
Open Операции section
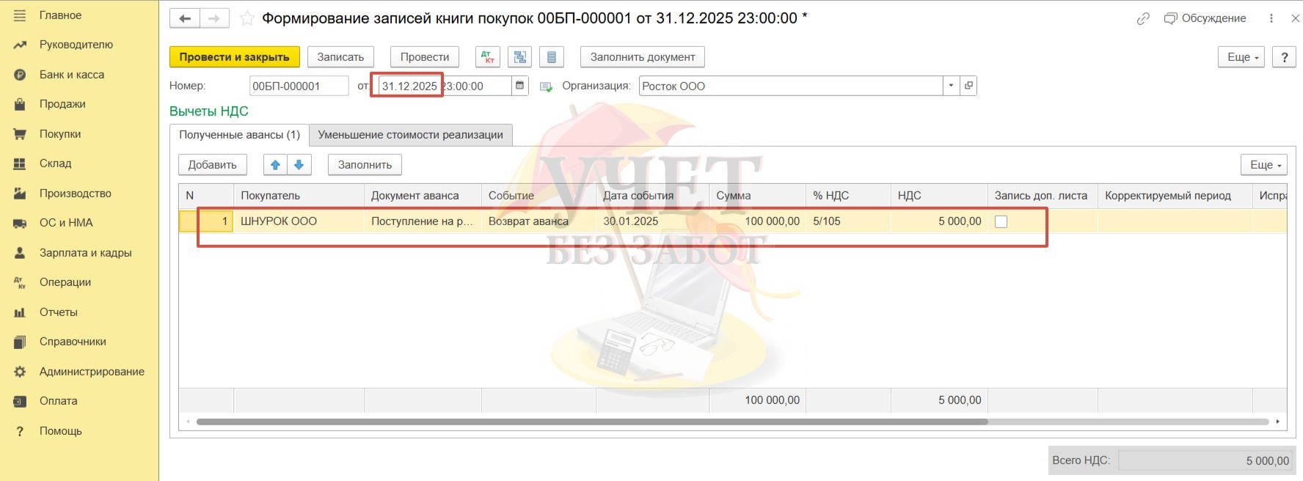pyautogui.click(x=65, y=282)
